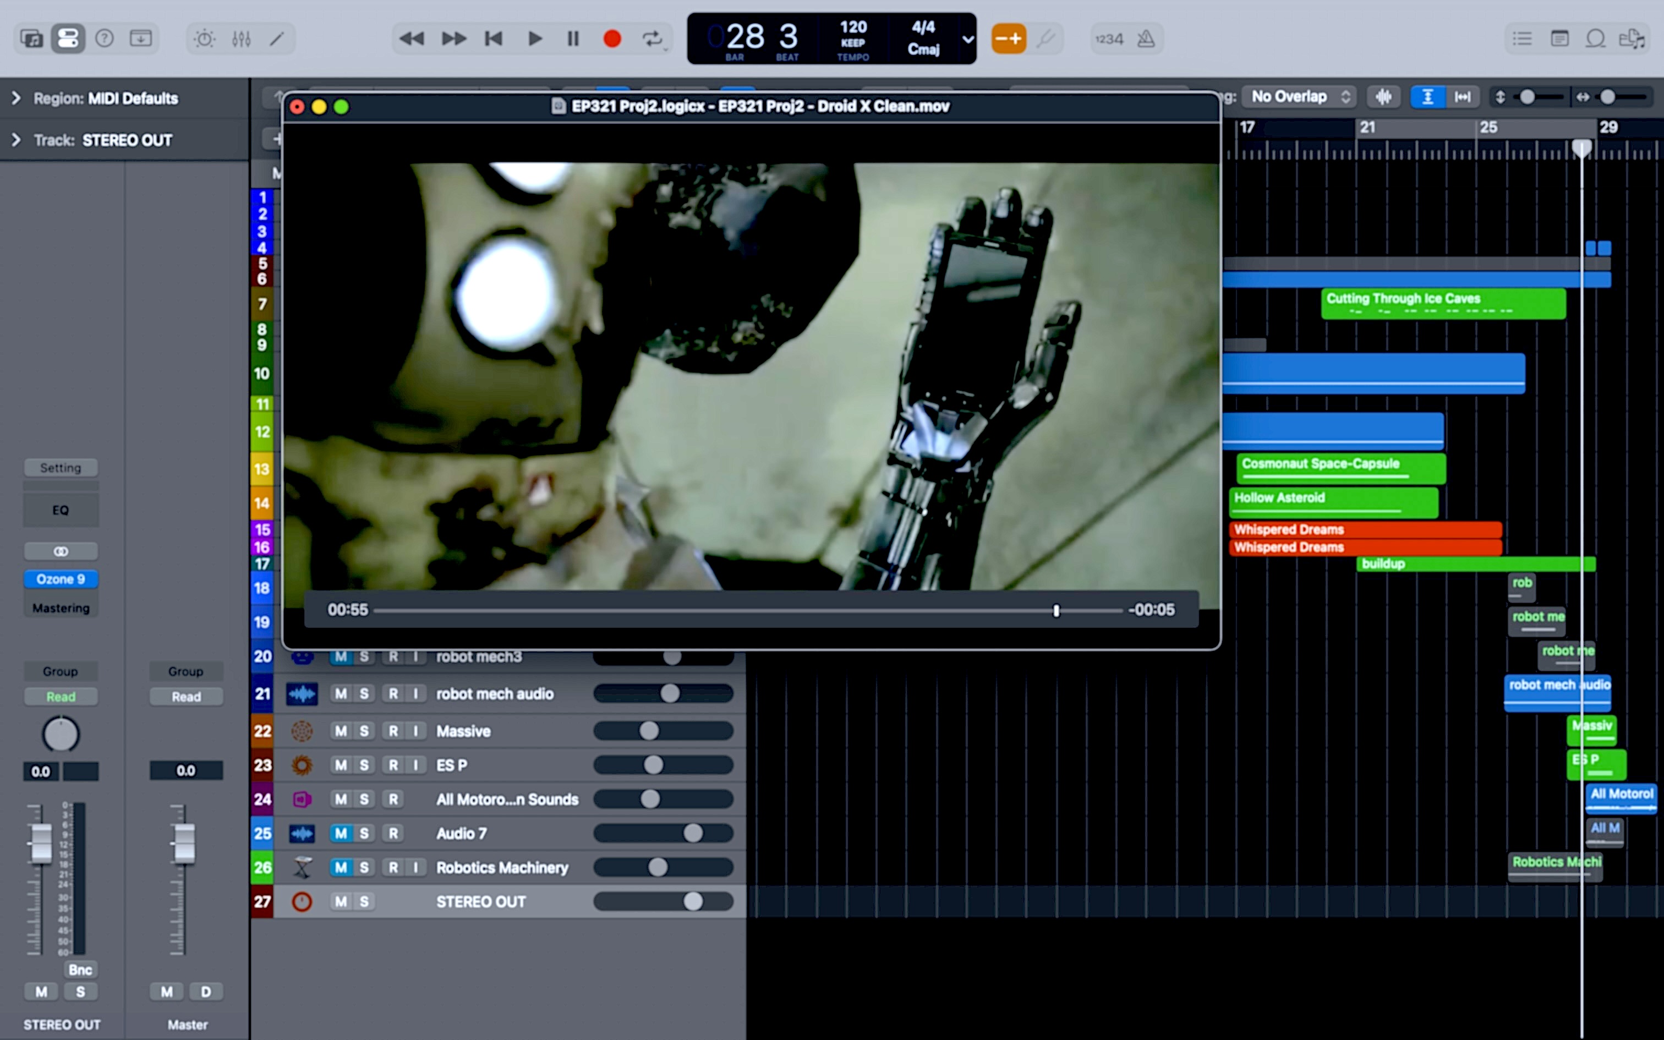
Task: Toggle vertical auto zoom button
Action: (1427, 97)
